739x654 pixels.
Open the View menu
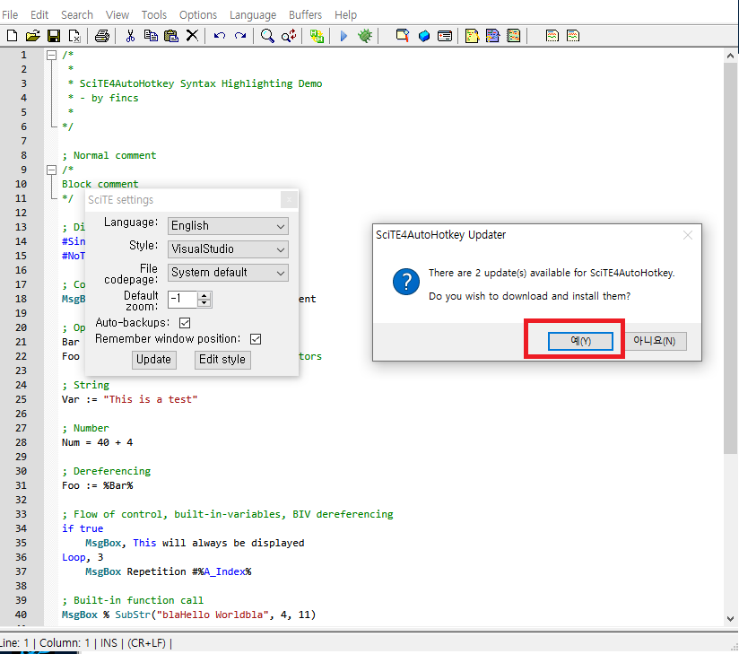coord(117,15)
